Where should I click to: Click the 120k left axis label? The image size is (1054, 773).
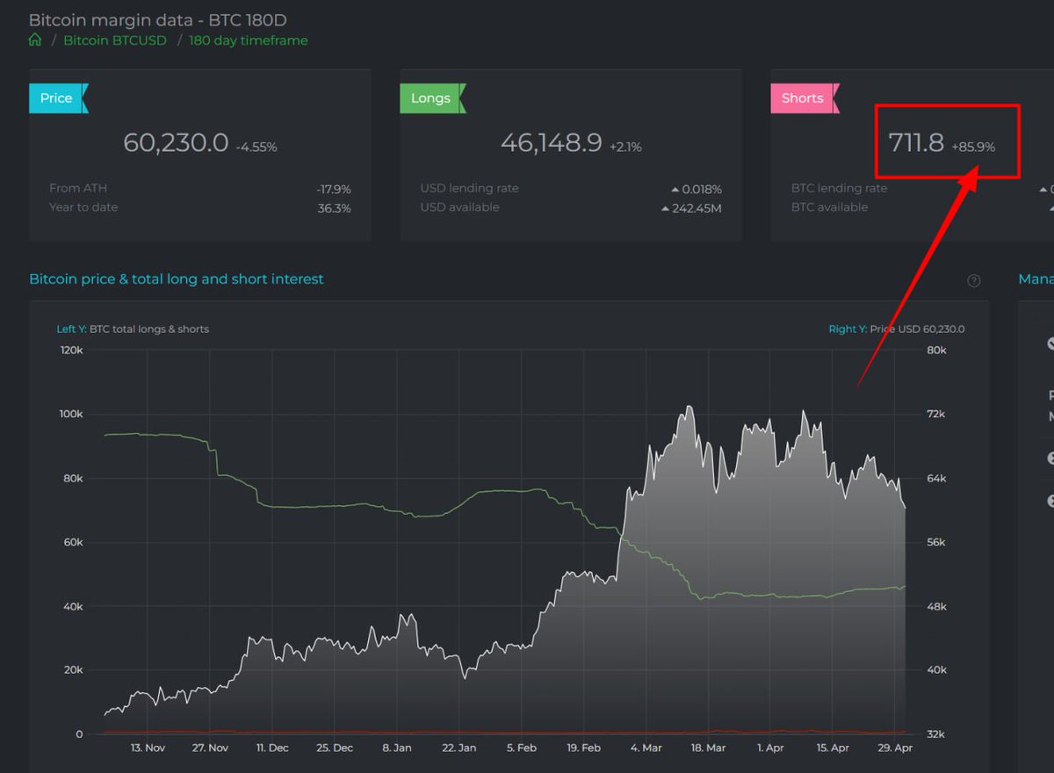coord(70,350)
